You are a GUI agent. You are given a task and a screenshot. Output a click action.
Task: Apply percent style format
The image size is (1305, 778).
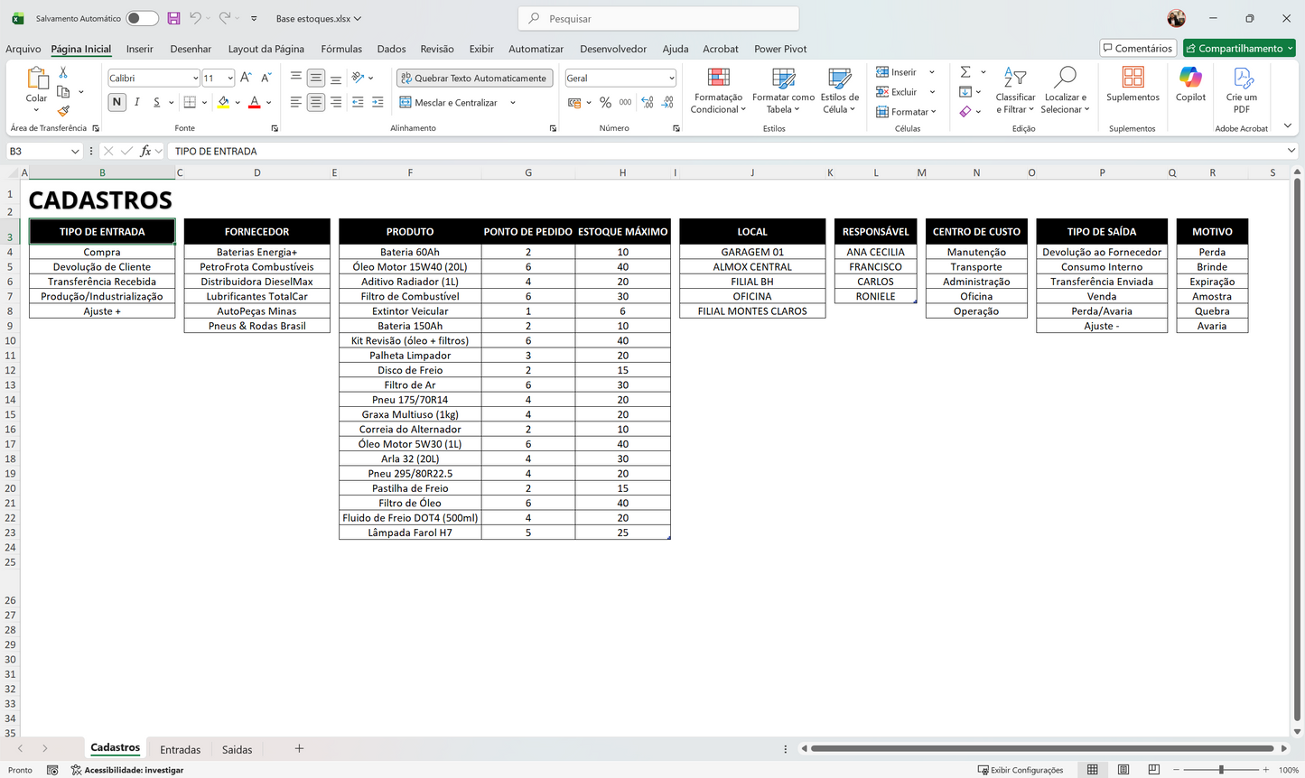(605, 103)
